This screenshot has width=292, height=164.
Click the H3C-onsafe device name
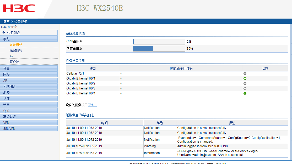(9, 27)
